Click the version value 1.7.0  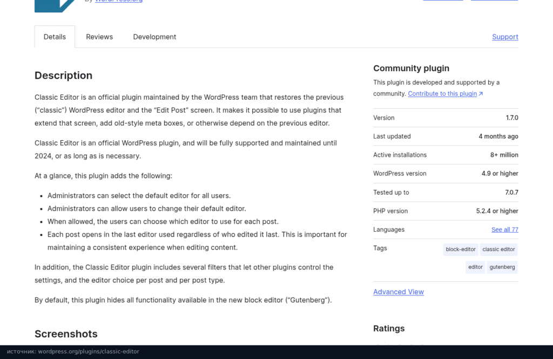[512, 118]
